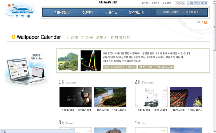
Task: Open the 사이트맵 link
Action: [x=167, y=3]
